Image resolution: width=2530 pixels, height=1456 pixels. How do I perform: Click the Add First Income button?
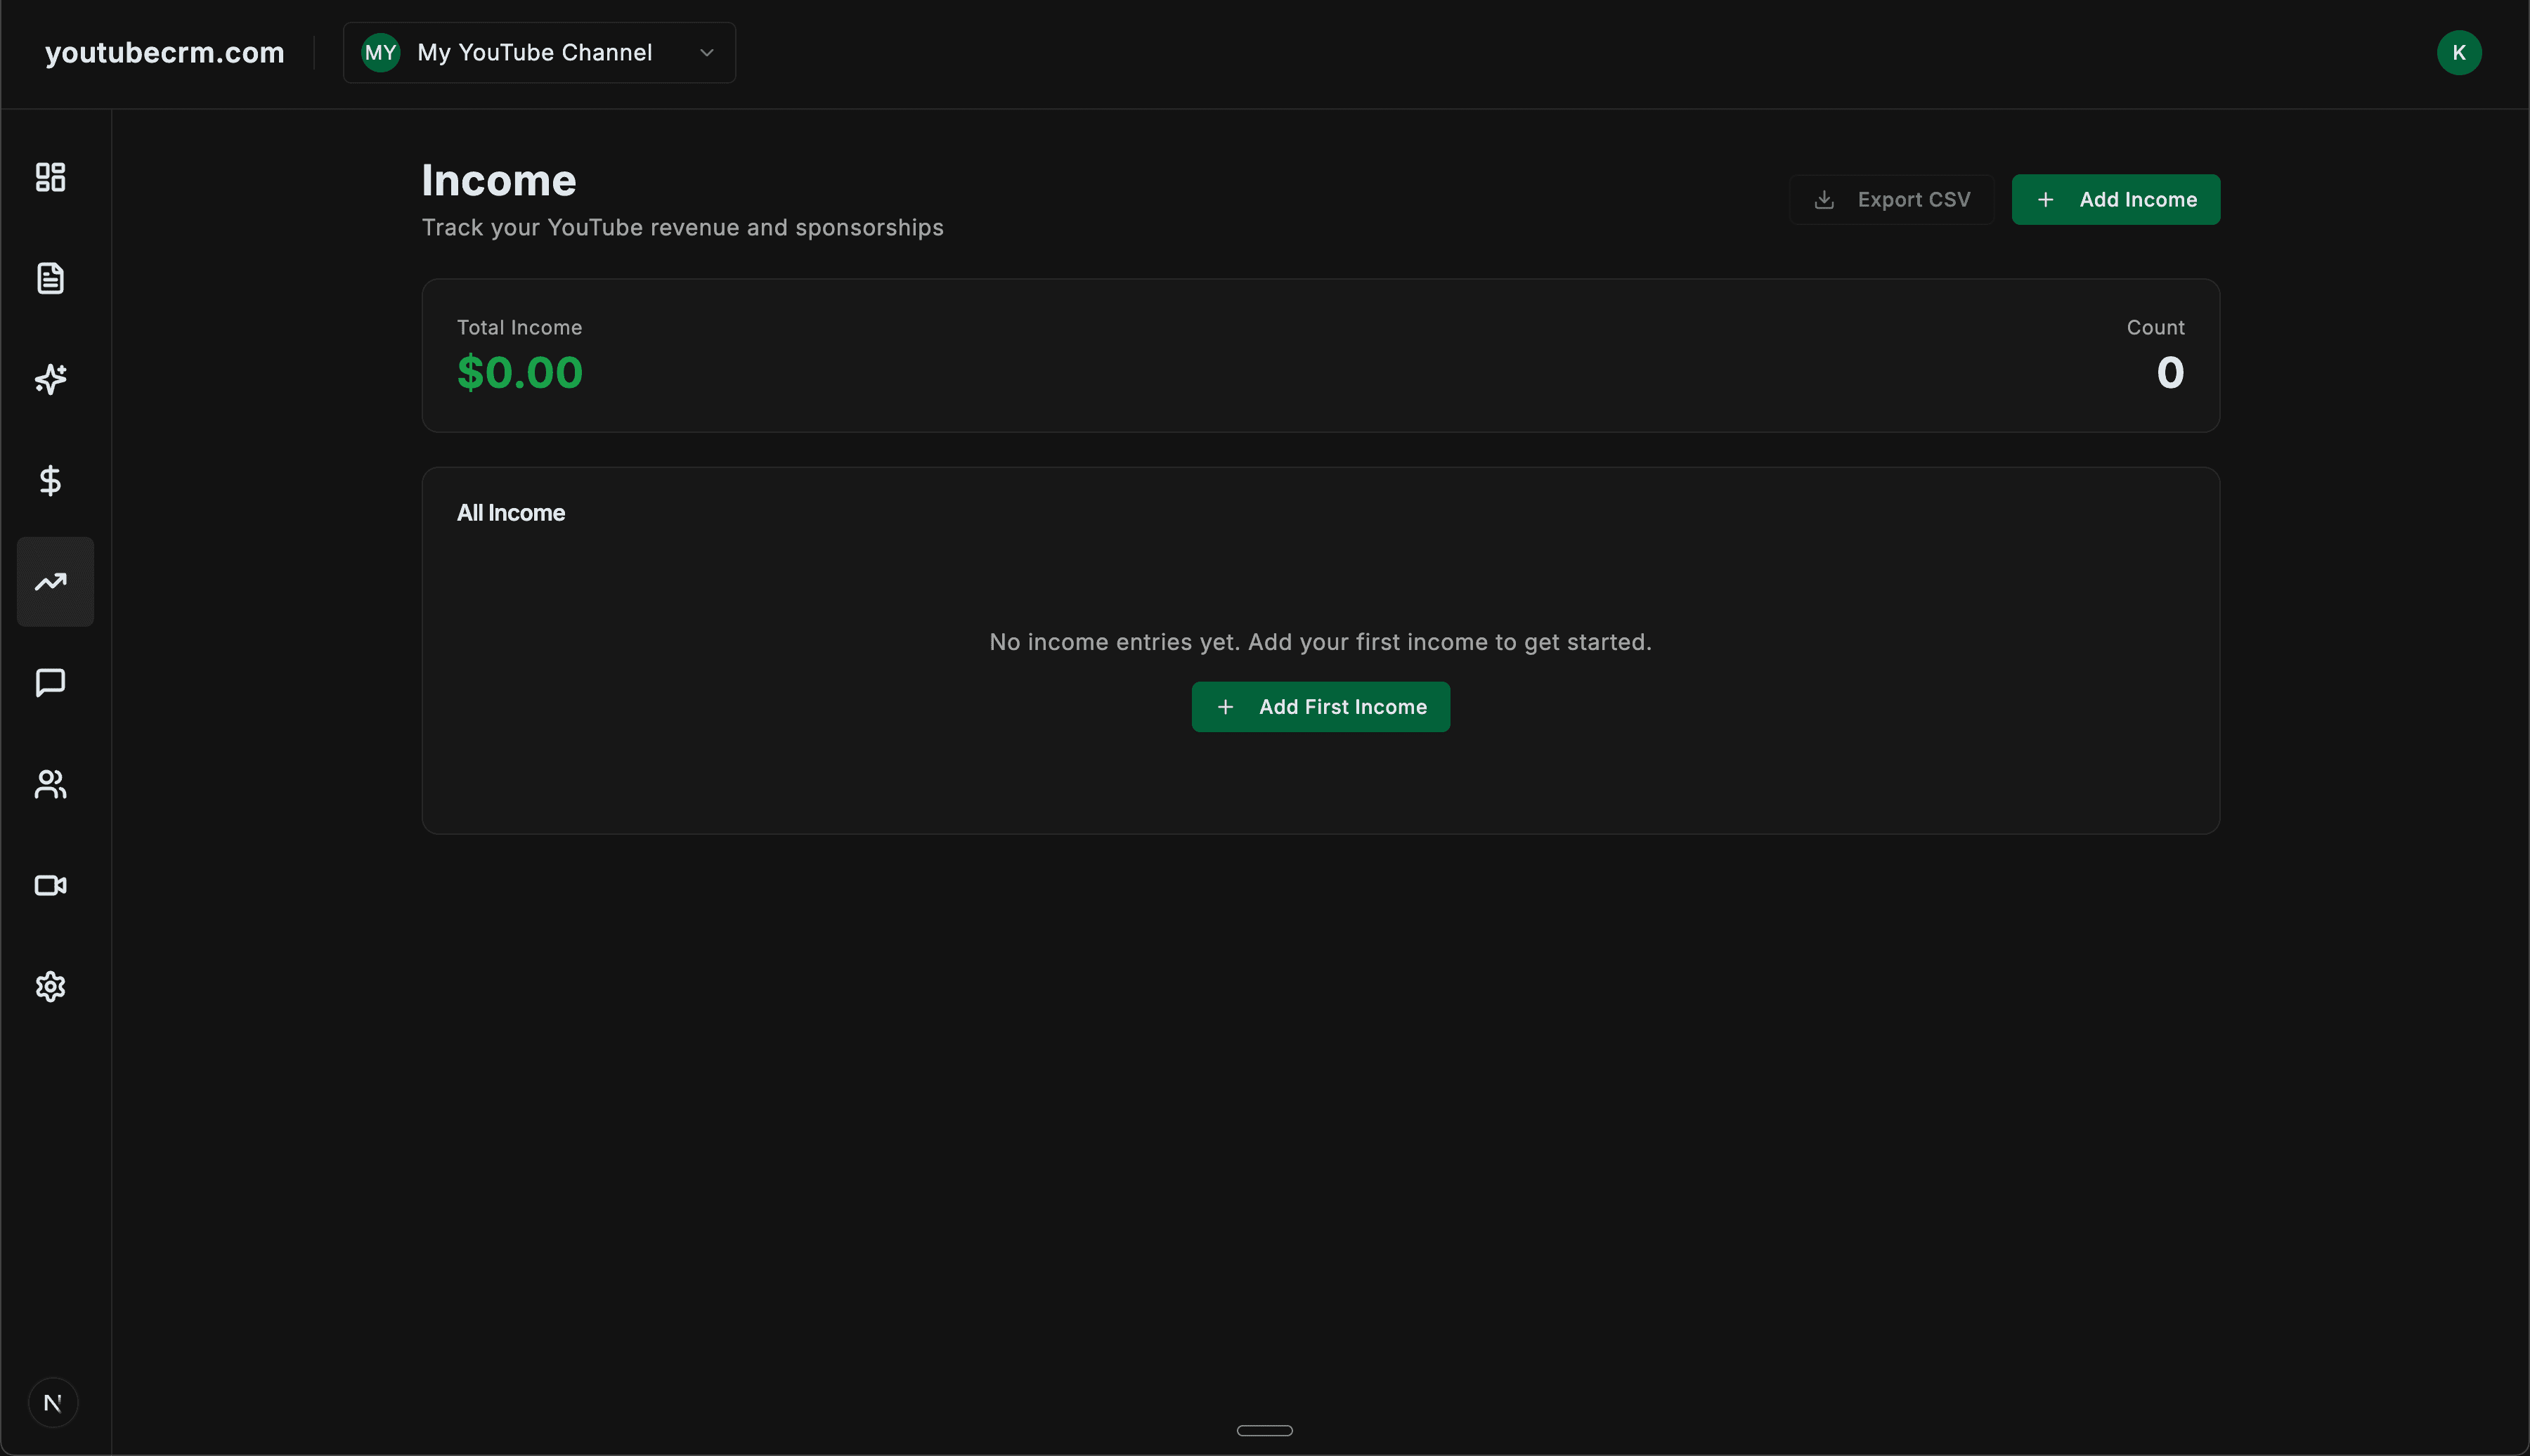(x=1320, y=706)
